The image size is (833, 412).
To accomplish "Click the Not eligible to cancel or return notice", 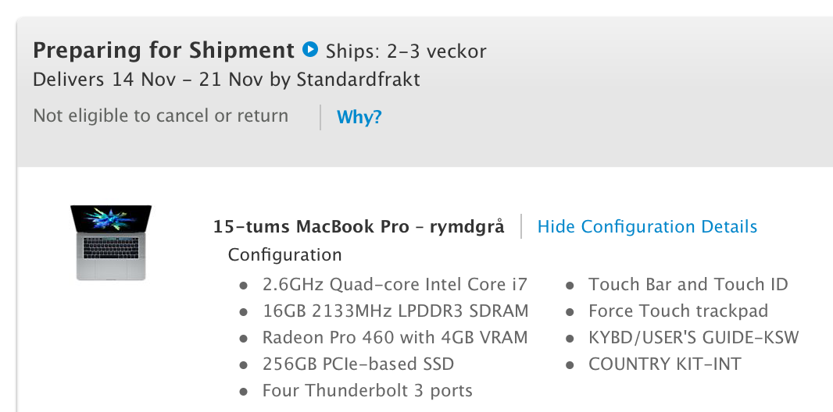I will point(160,115).
